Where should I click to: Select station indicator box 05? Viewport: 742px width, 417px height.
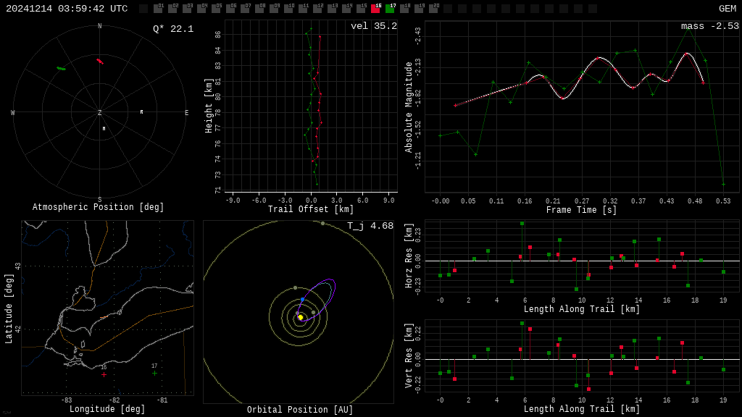point(216,9)
